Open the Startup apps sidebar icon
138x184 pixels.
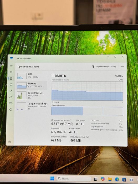(11, 91)
